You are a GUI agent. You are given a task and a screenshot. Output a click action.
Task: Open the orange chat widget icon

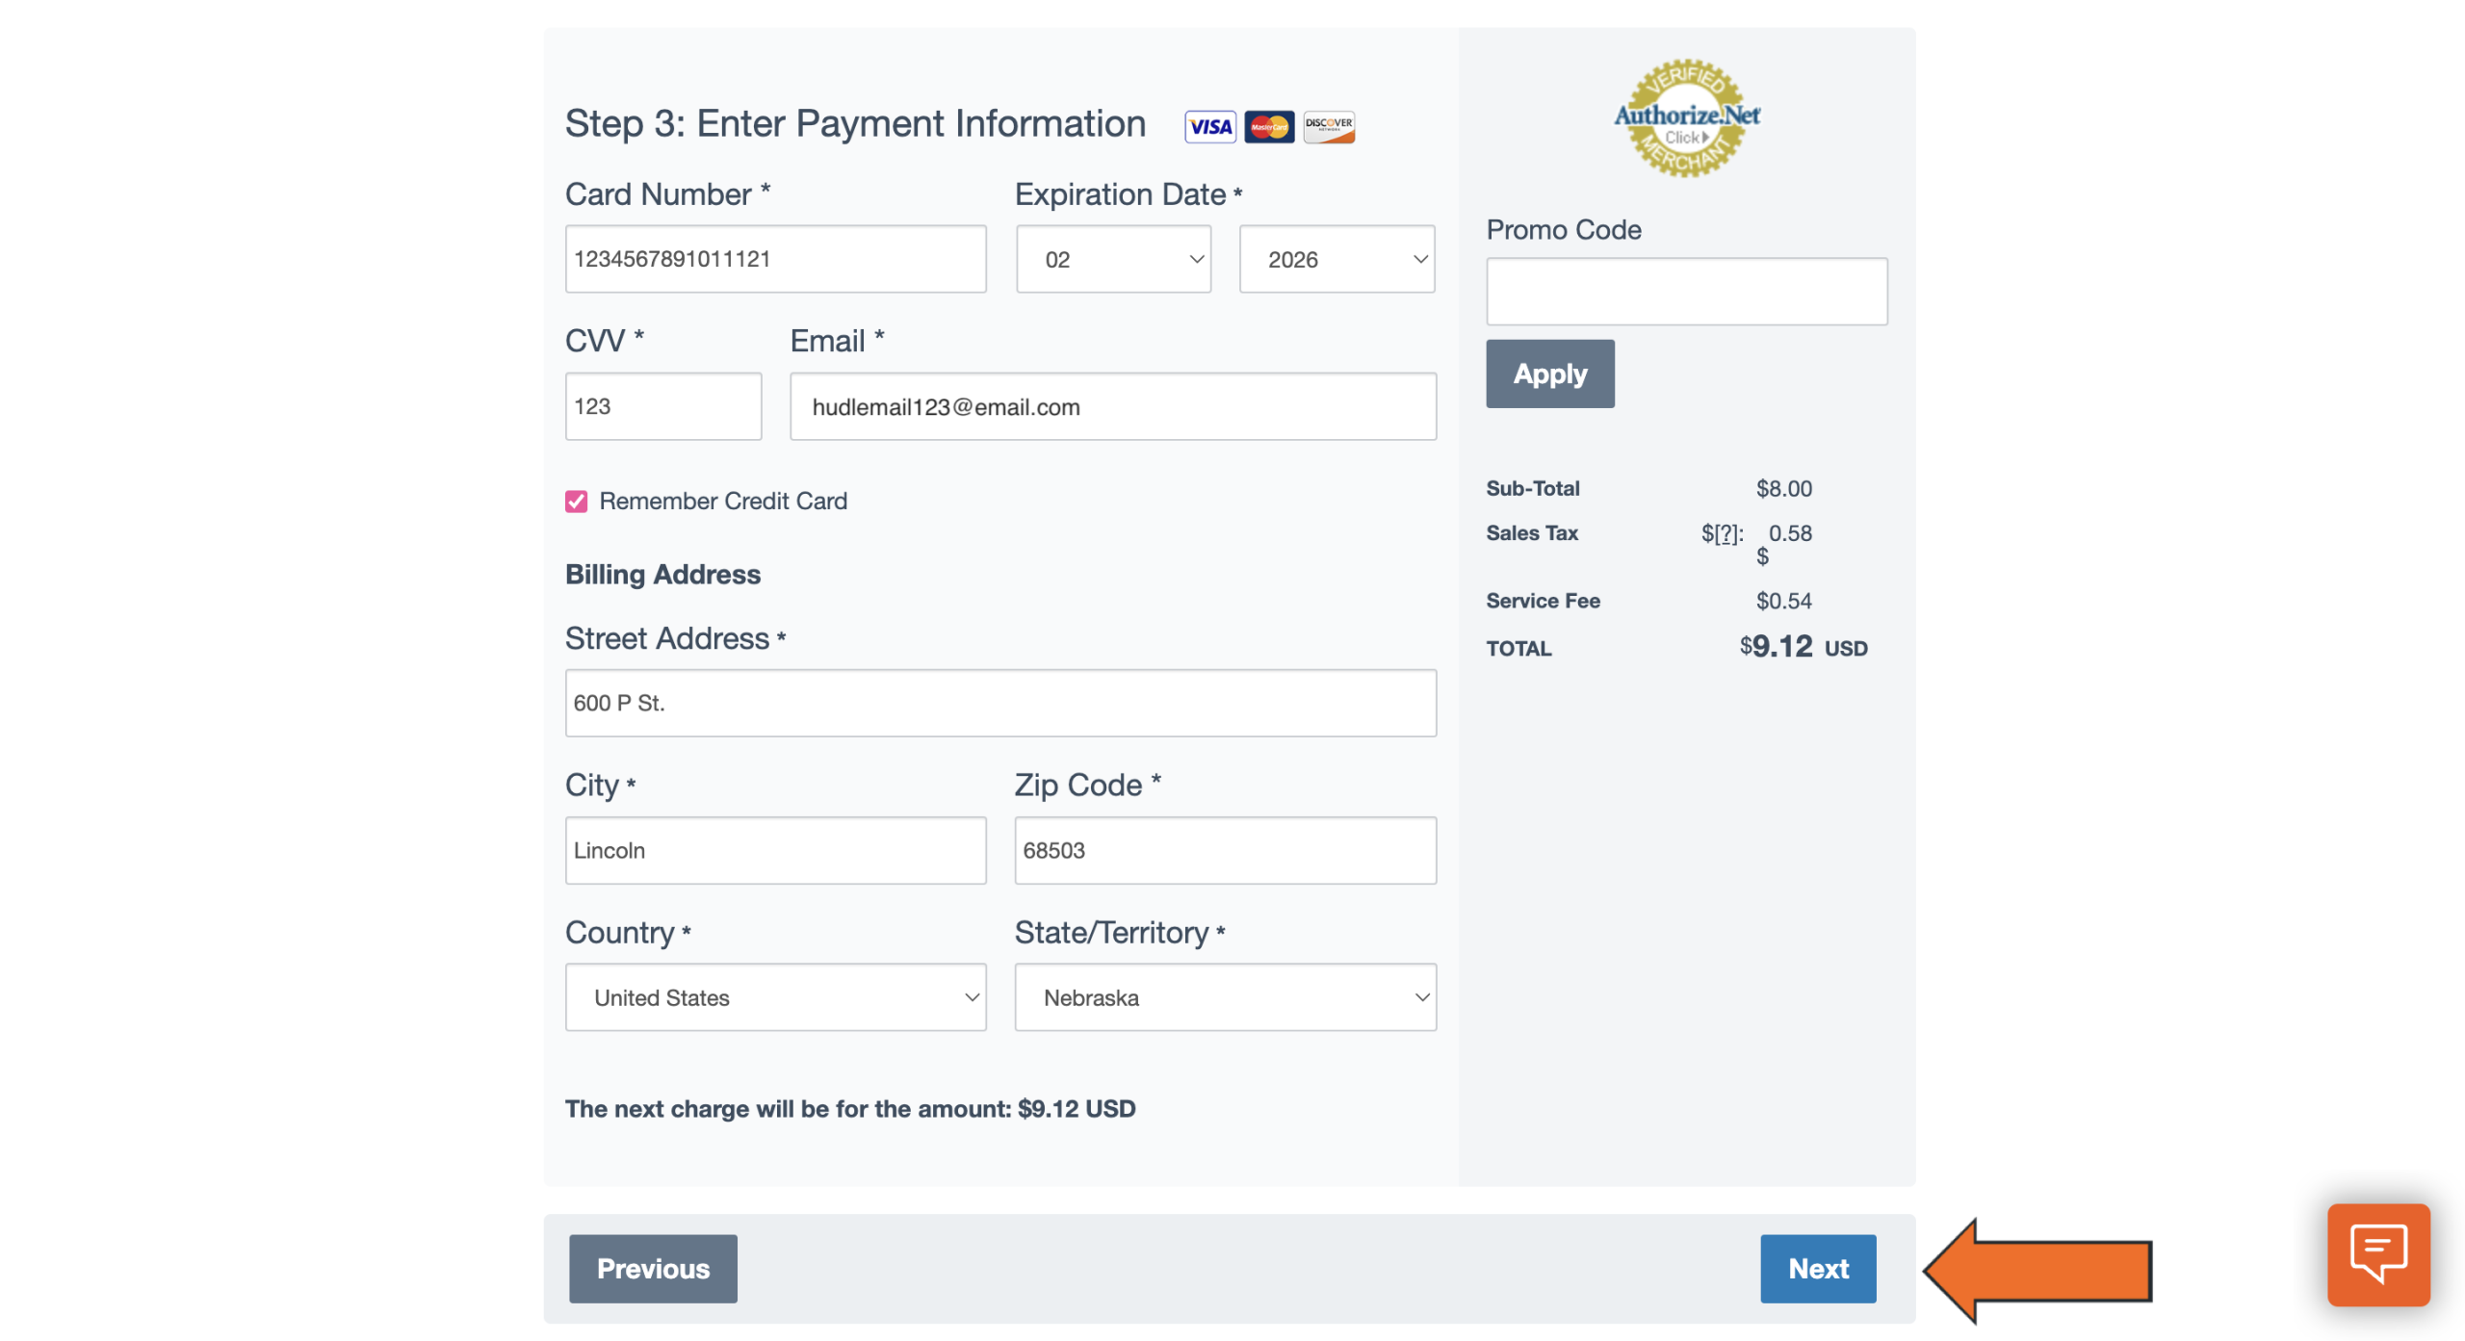click(2376, 1253)
